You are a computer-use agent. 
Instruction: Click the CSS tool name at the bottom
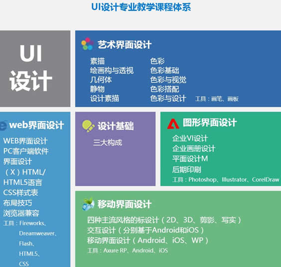point(24,264)
